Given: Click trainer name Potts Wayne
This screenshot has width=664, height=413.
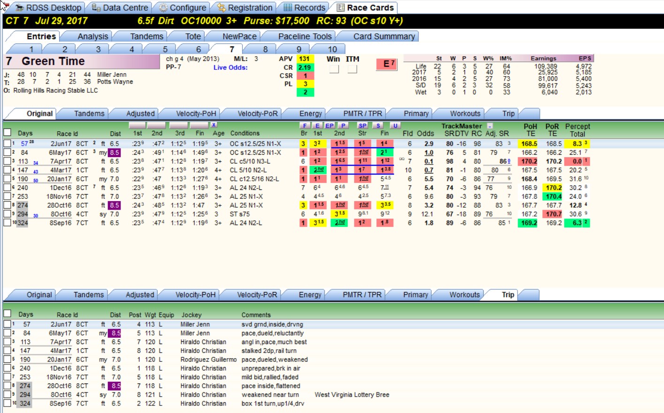Looking at the screenshot, I should click(x=115, y=82).
